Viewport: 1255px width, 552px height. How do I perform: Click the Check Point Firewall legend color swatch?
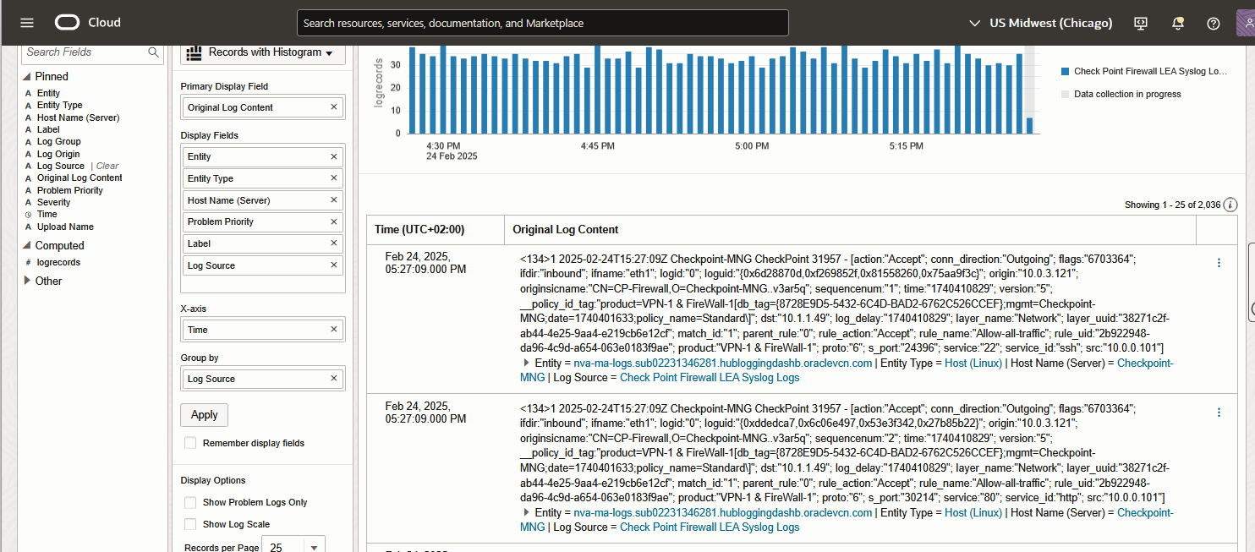pos(1065,72)
